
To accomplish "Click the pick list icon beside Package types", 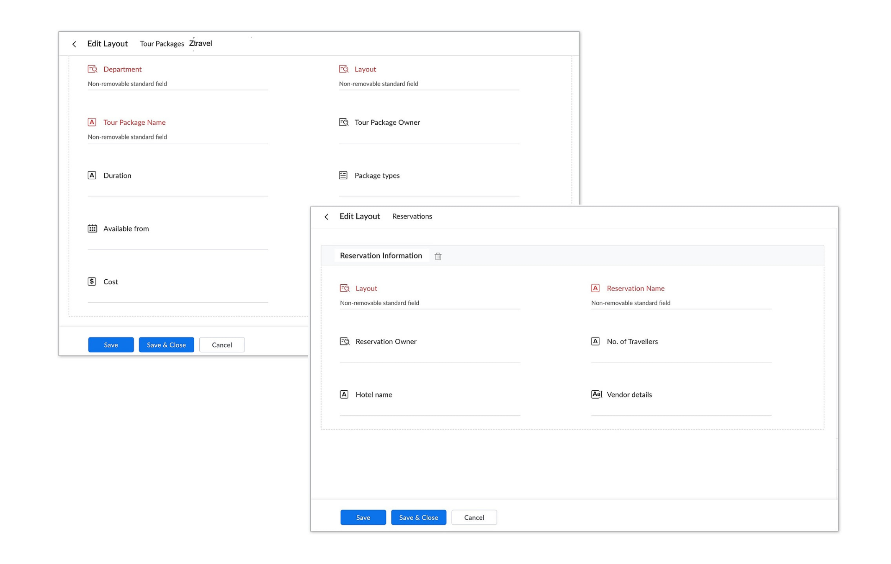I will (x=342, y=175).
